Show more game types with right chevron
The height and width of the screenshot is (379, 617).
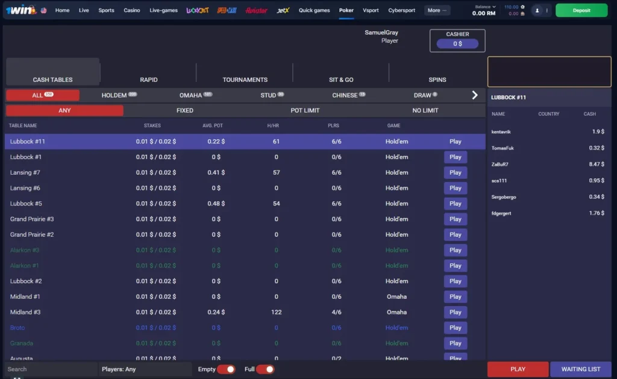475,95
